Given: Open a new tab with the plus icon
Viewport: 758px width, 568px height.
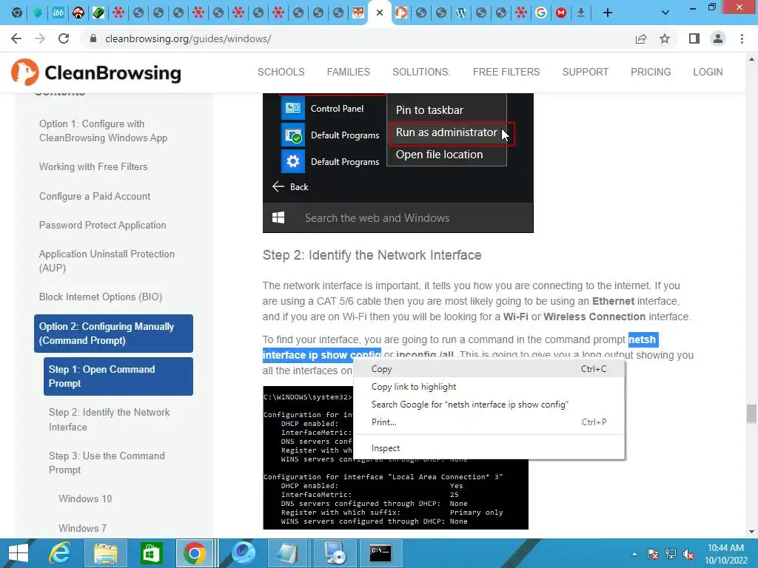Looking at the screenshot, I should [x=608, y=13].
